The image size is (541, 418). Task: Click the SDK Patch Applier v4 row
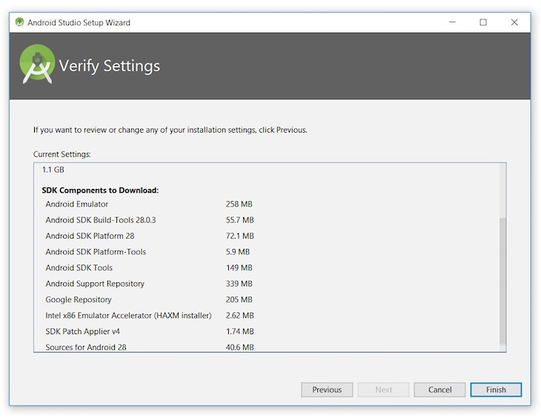click(82, 331)
